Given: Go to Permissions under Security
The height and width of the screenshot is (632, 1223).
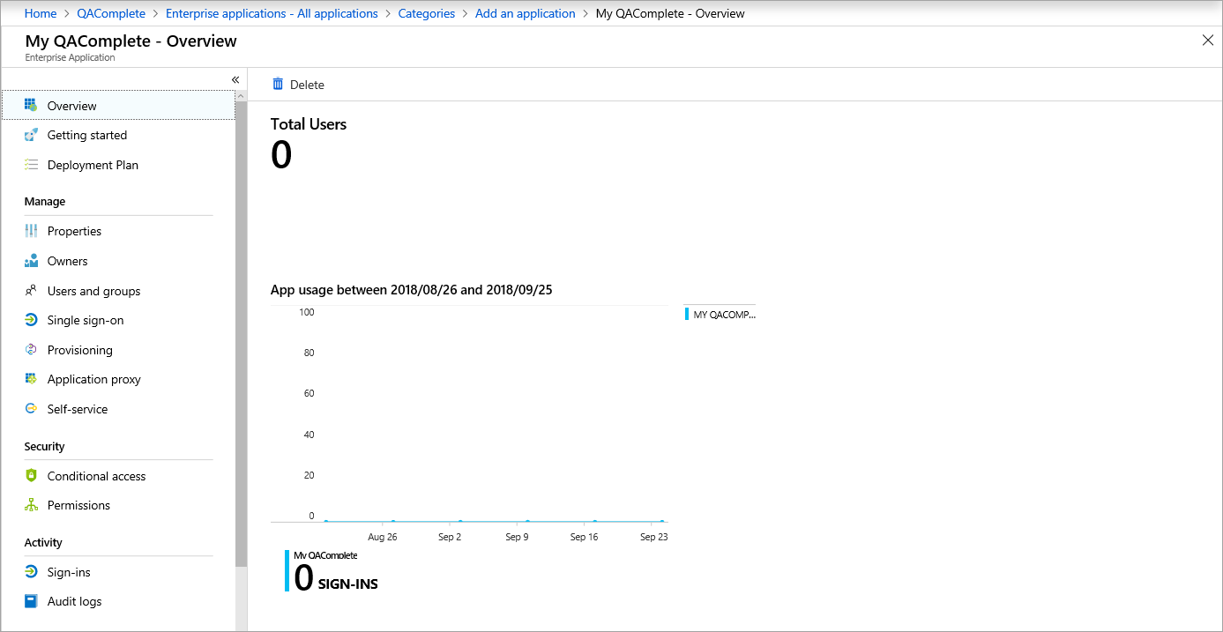Looking at the screenshot, I should point(78,505).
